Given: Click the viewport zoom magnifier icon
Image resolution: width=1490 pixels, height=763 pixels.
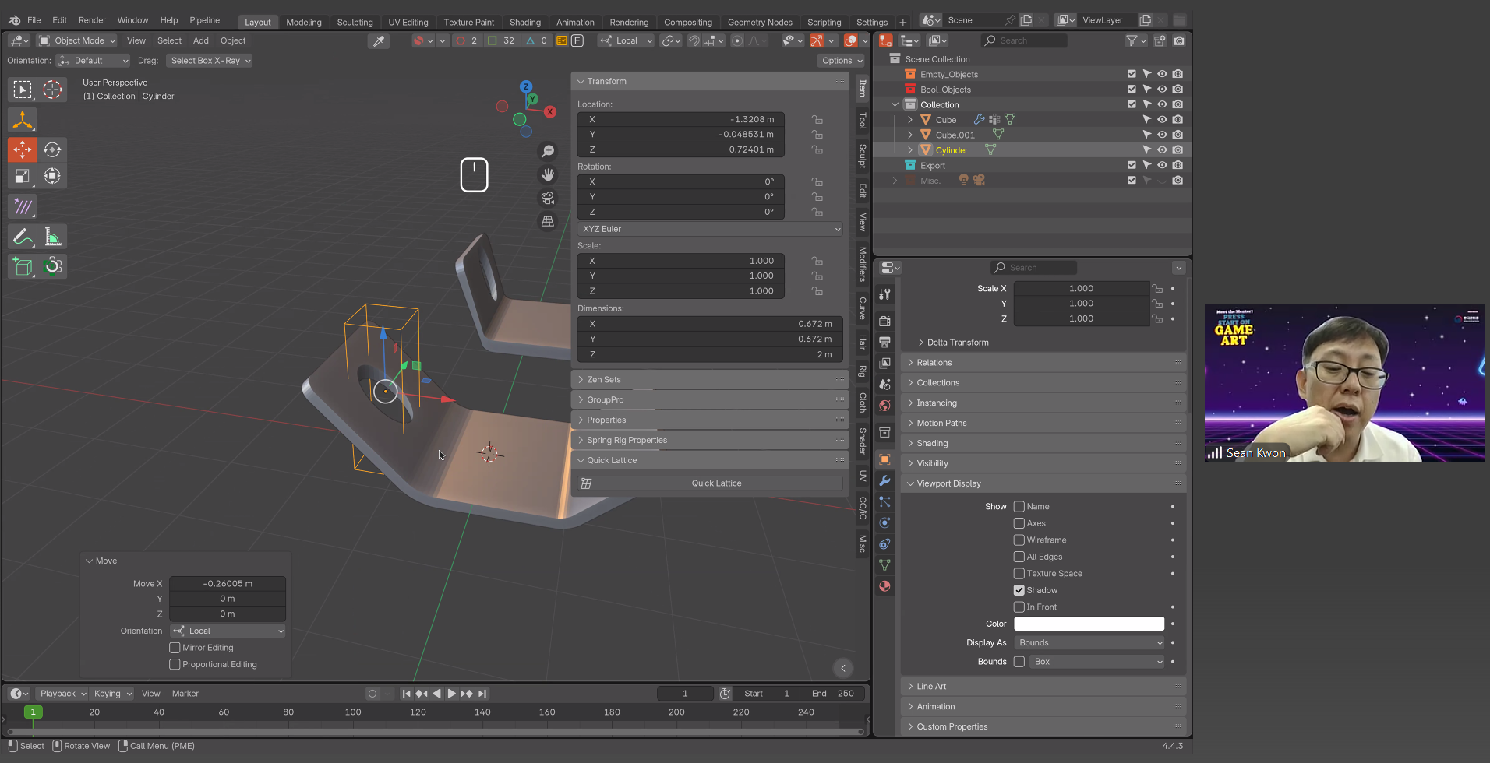Looking at the screenshot, I should (548, 151).
